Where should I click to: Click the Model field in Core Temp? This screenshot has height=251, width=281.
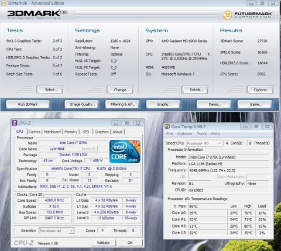(228, 157)
